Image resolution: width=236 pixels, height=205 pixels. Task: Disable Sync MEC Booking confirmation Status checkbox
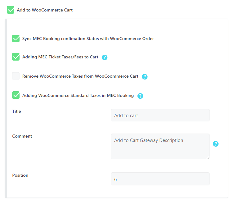pyautogui.click(x=16, y=39)
